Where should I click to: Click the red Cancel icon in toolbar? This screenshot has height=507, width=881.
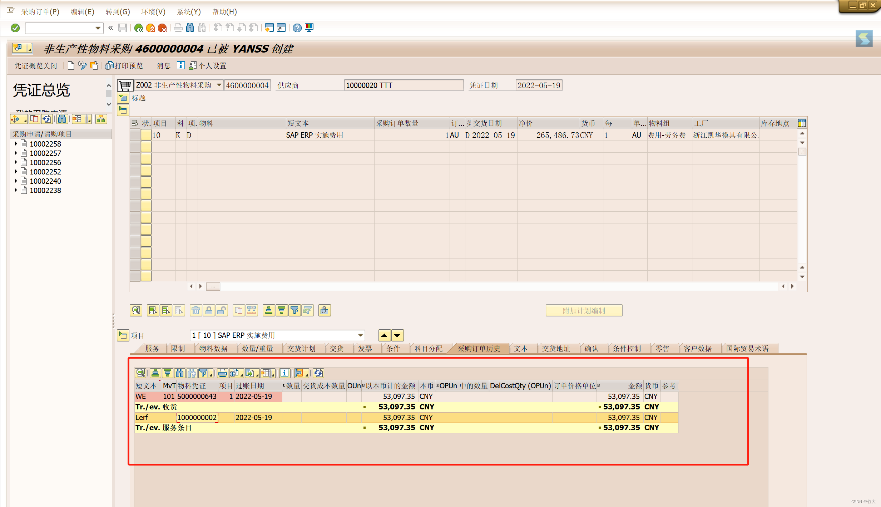pyautogui.click(x=162, y=28)
